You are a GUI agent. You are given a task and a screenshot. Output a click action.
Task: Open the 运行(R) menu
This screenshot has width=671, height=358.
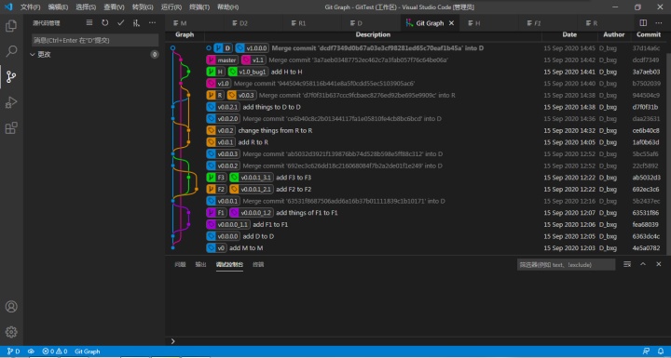[171, 7]
